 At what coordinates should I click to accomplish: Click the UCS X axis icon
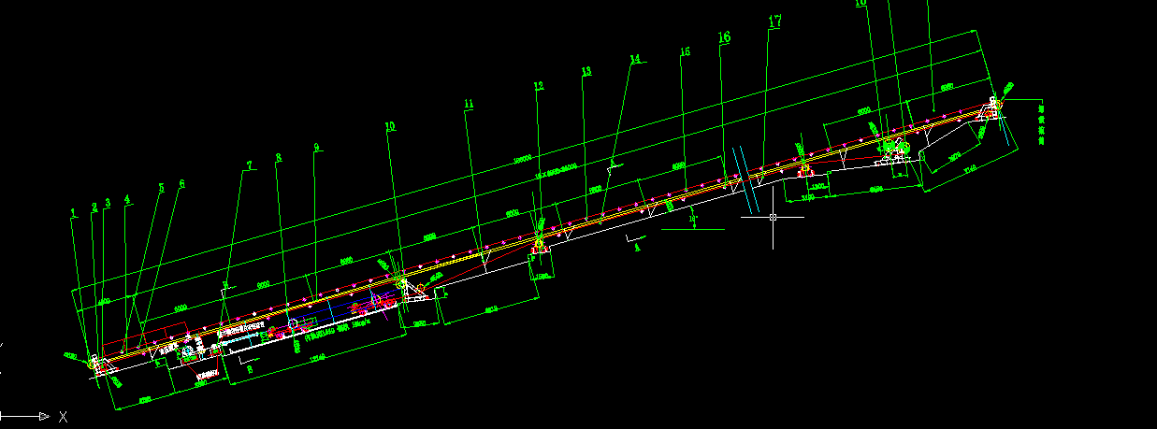28,415
